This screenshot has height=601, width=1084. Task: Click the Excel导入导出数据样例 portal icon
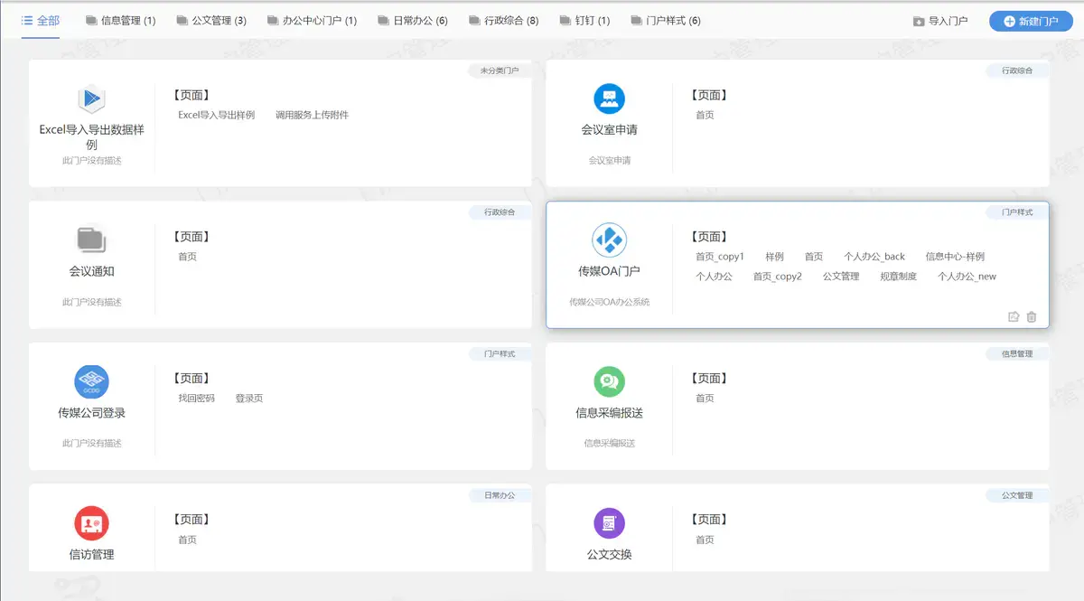click(x=91, y=98)
